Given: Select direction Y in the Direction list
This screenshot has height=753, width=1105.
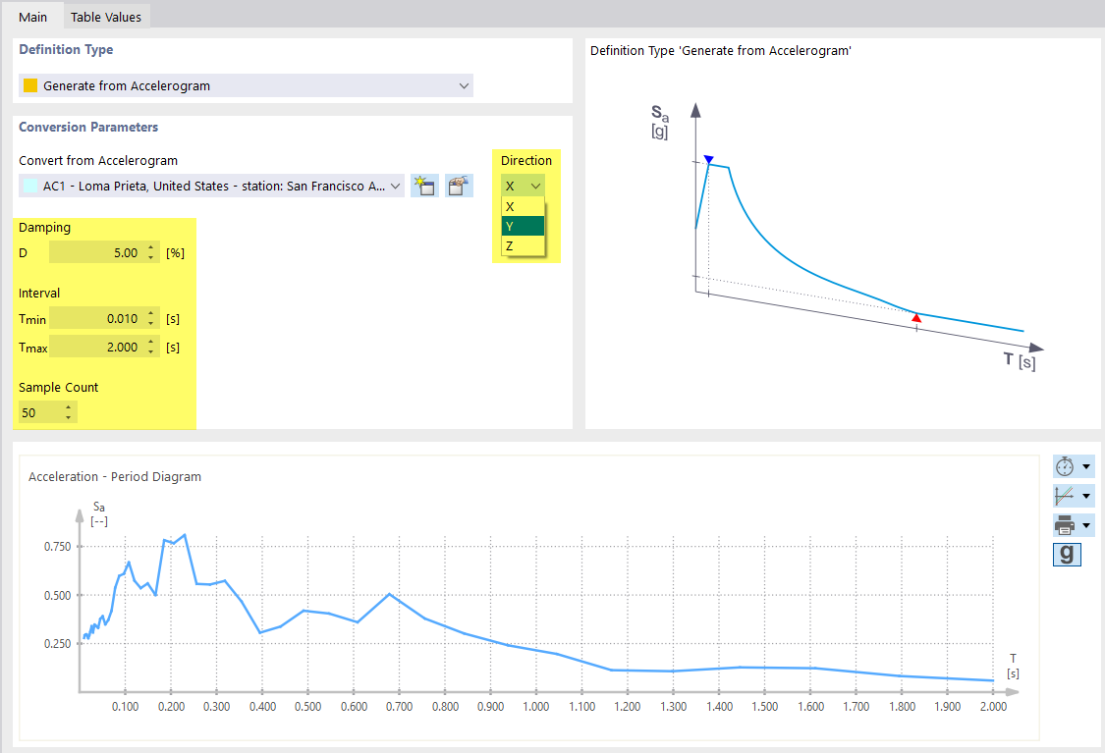Looking at the screenshot, I should pos(523,225).
